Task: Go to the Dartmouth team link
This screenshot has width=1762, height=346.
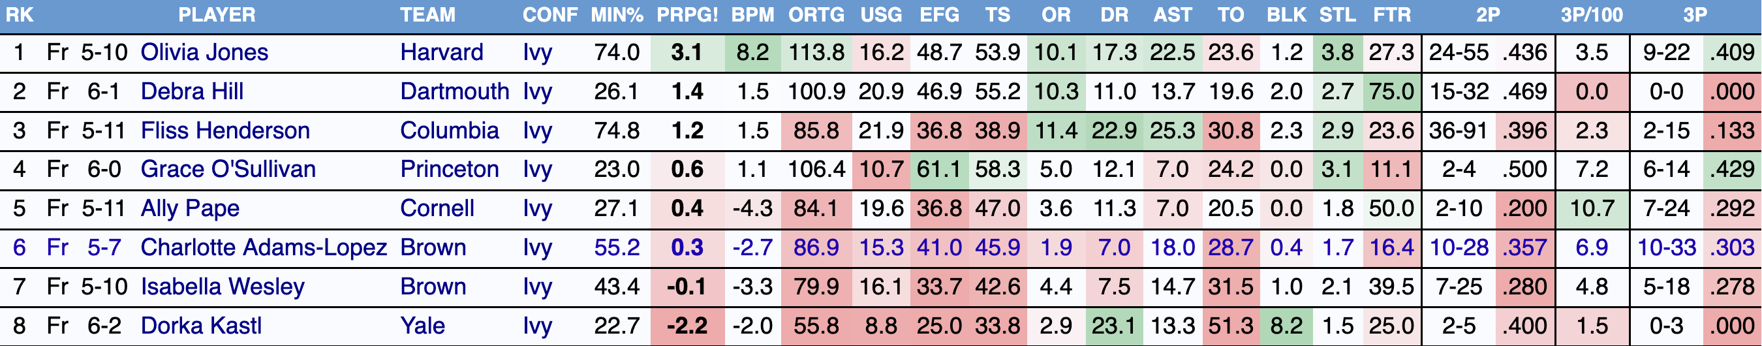Action: [x=454, y=91]
